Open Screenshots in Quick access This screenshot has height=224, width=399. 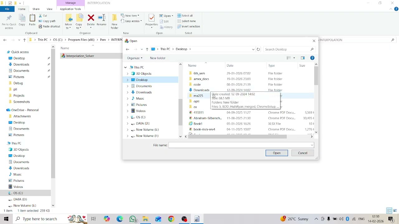click(x=22, y=102)
